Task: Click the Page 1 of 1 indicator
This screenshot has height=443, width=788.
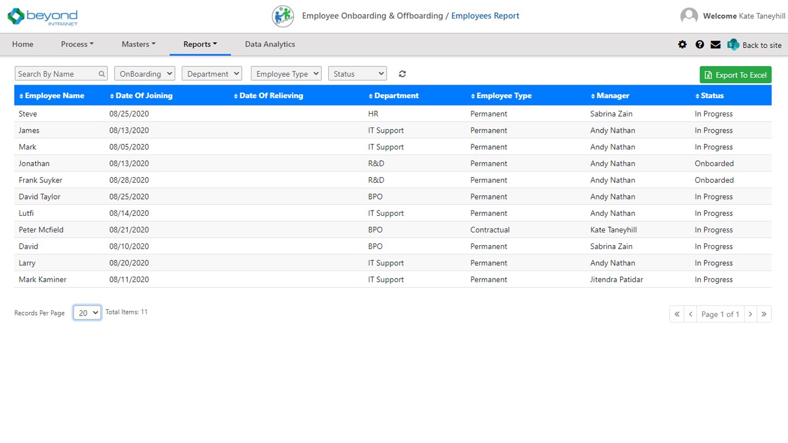Action: 721,314
